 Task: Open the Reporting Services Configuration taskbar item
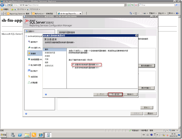[48, 135]
